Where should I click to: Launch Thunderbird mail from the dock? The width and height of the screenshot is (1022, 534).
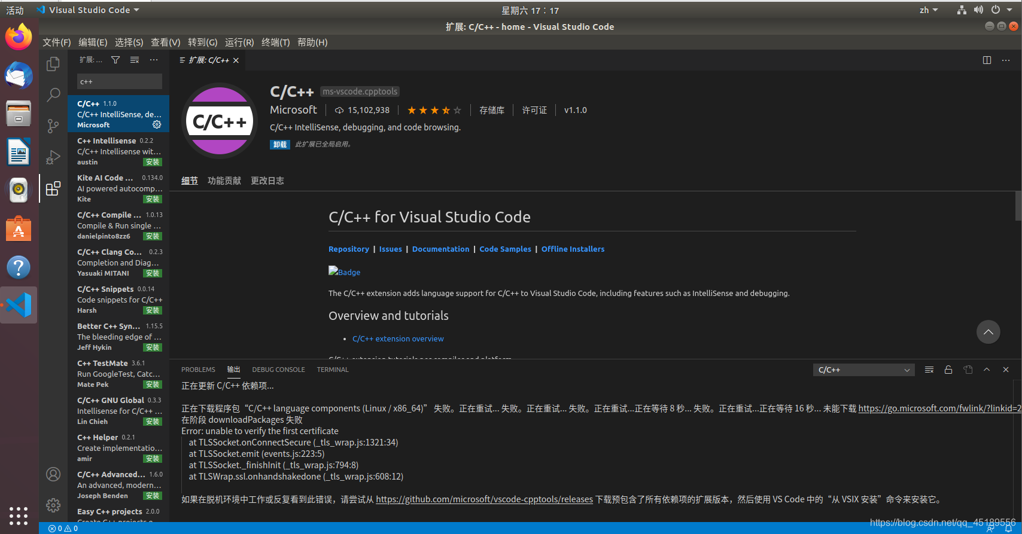(x=19, y=75)
